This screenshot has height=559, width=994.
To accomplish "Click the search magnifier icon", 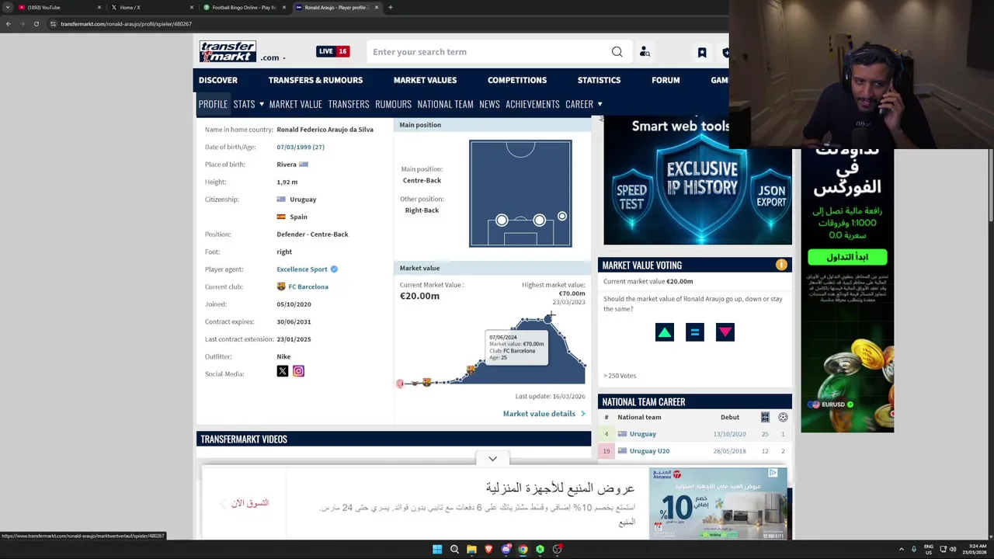I will pyautogui.click(x=617, y=52).
